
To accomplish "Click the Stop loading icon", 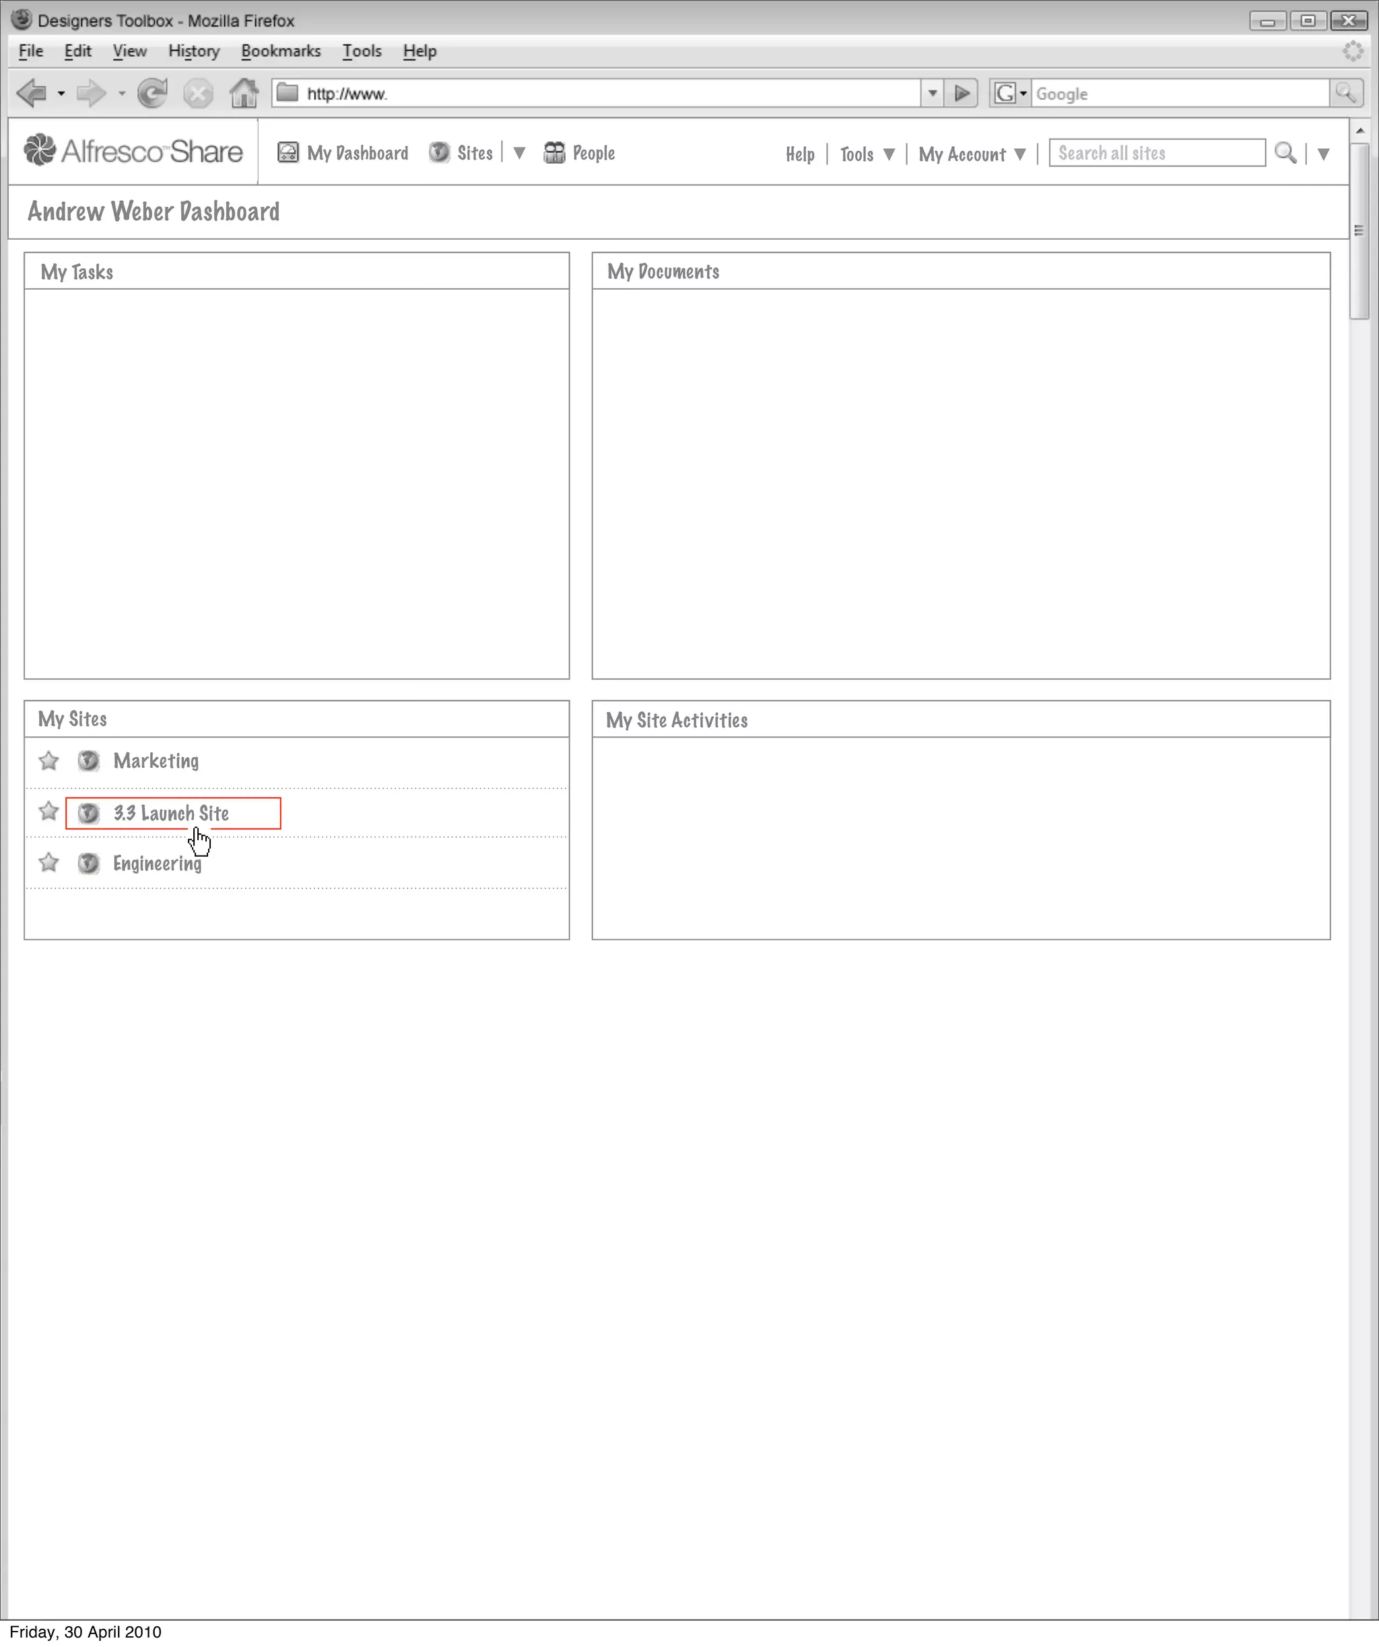I will [199, 94].
